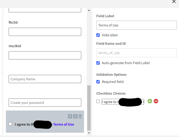Viewport: 179px width, 137px height.
Task: Click the scrollbar down arrow
Action: (89, 133)
